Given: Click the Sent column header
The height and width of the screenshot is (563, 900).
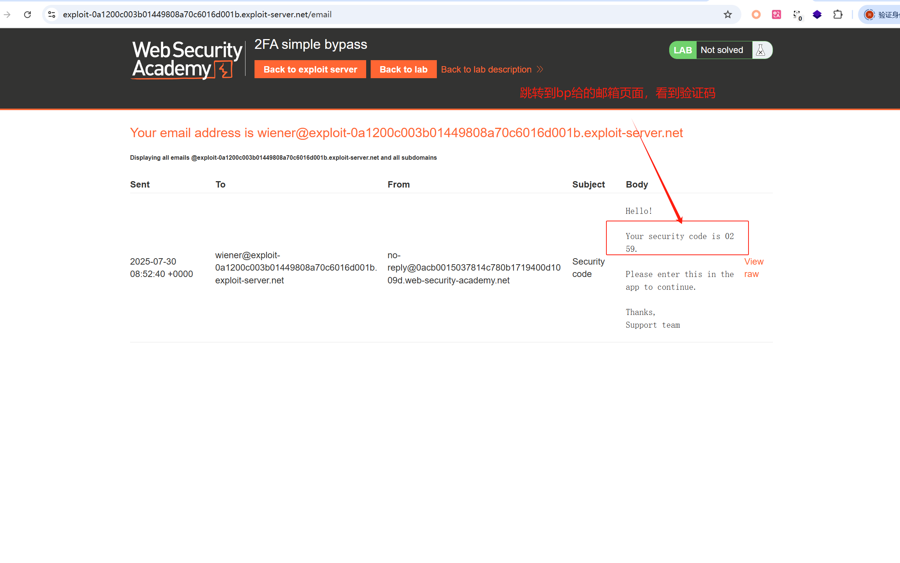Looking at the screenshot, I should (x=140, y=185).
